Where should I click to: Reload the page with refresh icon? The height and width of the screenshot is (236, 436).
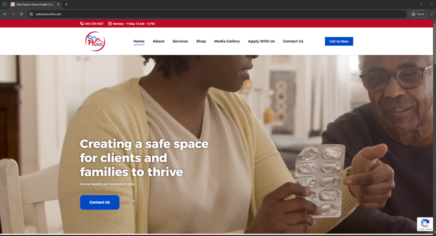point(21,14)
